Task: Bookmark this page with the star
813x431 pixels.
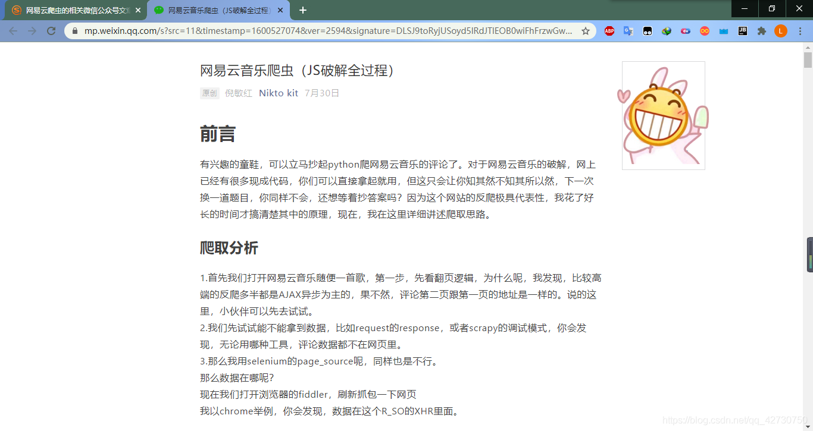Action: (586, 31)
